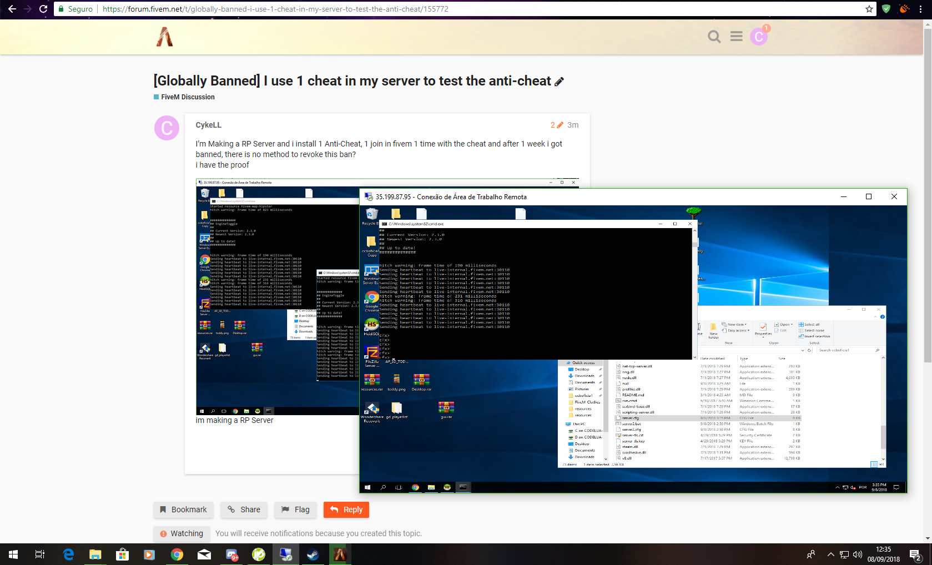Expand the hidden system tray icons
The image size is (932, 565).
[830, 554]
